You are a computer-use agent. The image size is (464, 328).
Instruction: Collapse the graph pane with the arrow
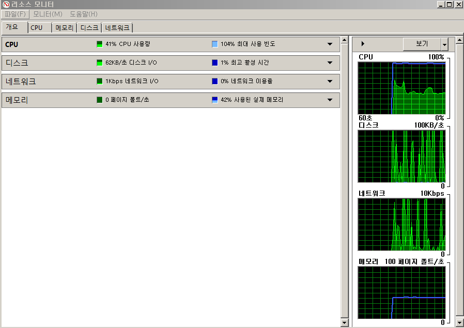(363, 44)
